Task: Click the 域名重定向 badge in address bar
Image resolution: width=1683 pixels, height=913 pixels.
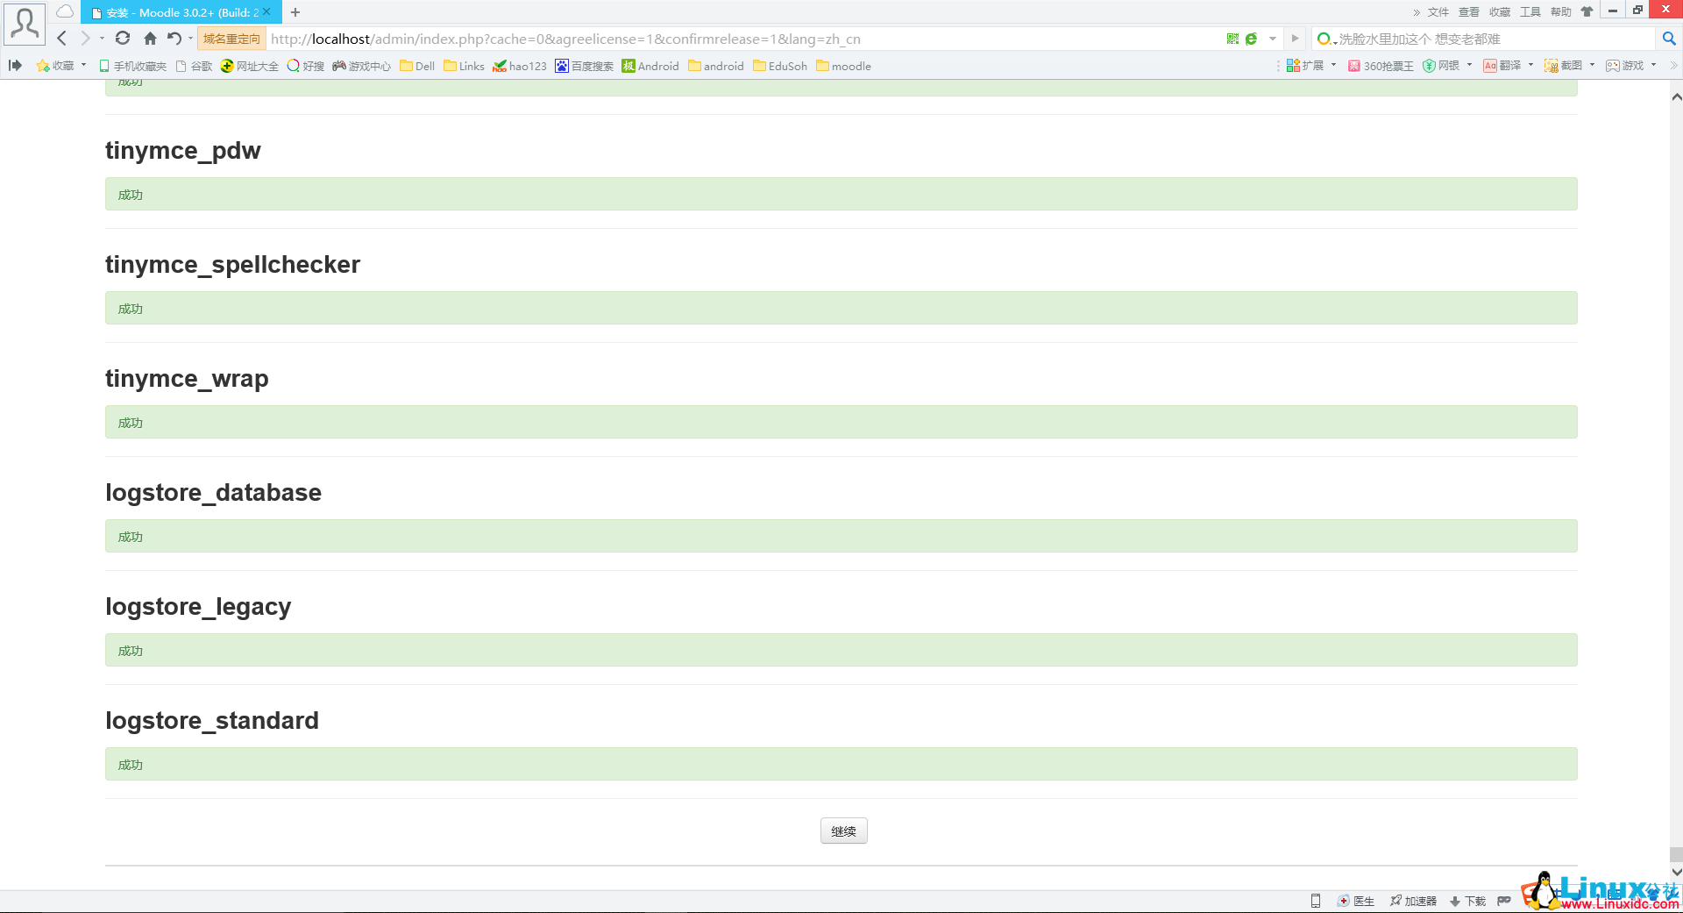Action: tap(230, 39)
